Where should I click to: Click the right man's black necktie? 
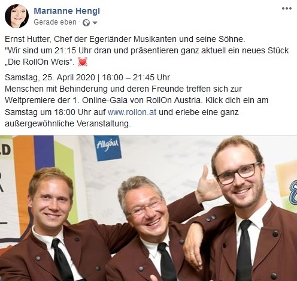(x=244, y=250)
